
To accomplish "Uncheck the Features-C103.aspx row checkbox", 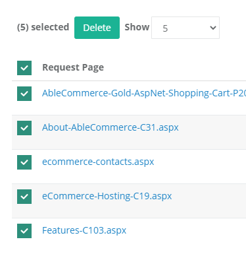I will (24, 231).
